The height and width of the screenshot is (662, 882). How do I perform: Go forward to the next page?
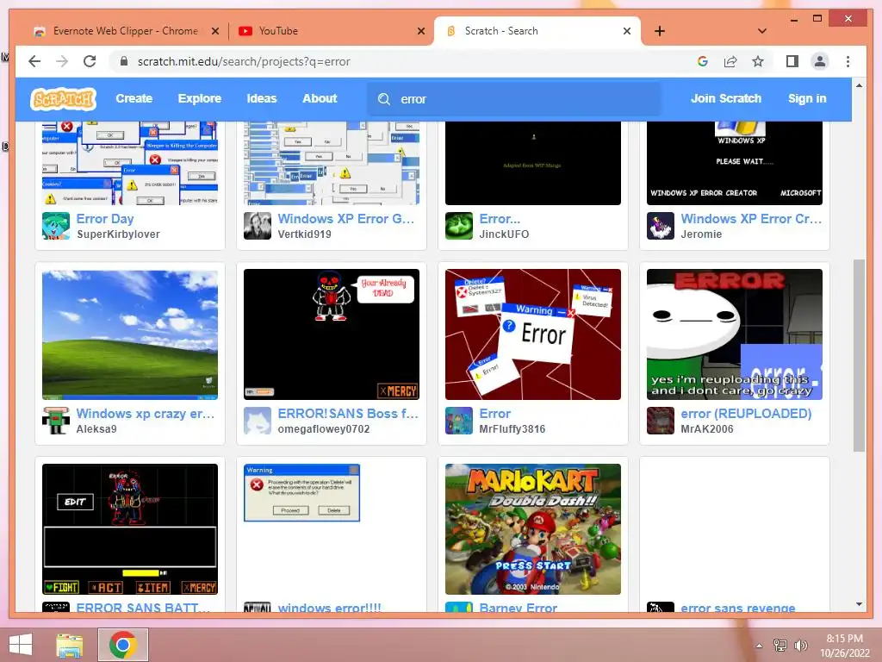click(x=62, y=61)
